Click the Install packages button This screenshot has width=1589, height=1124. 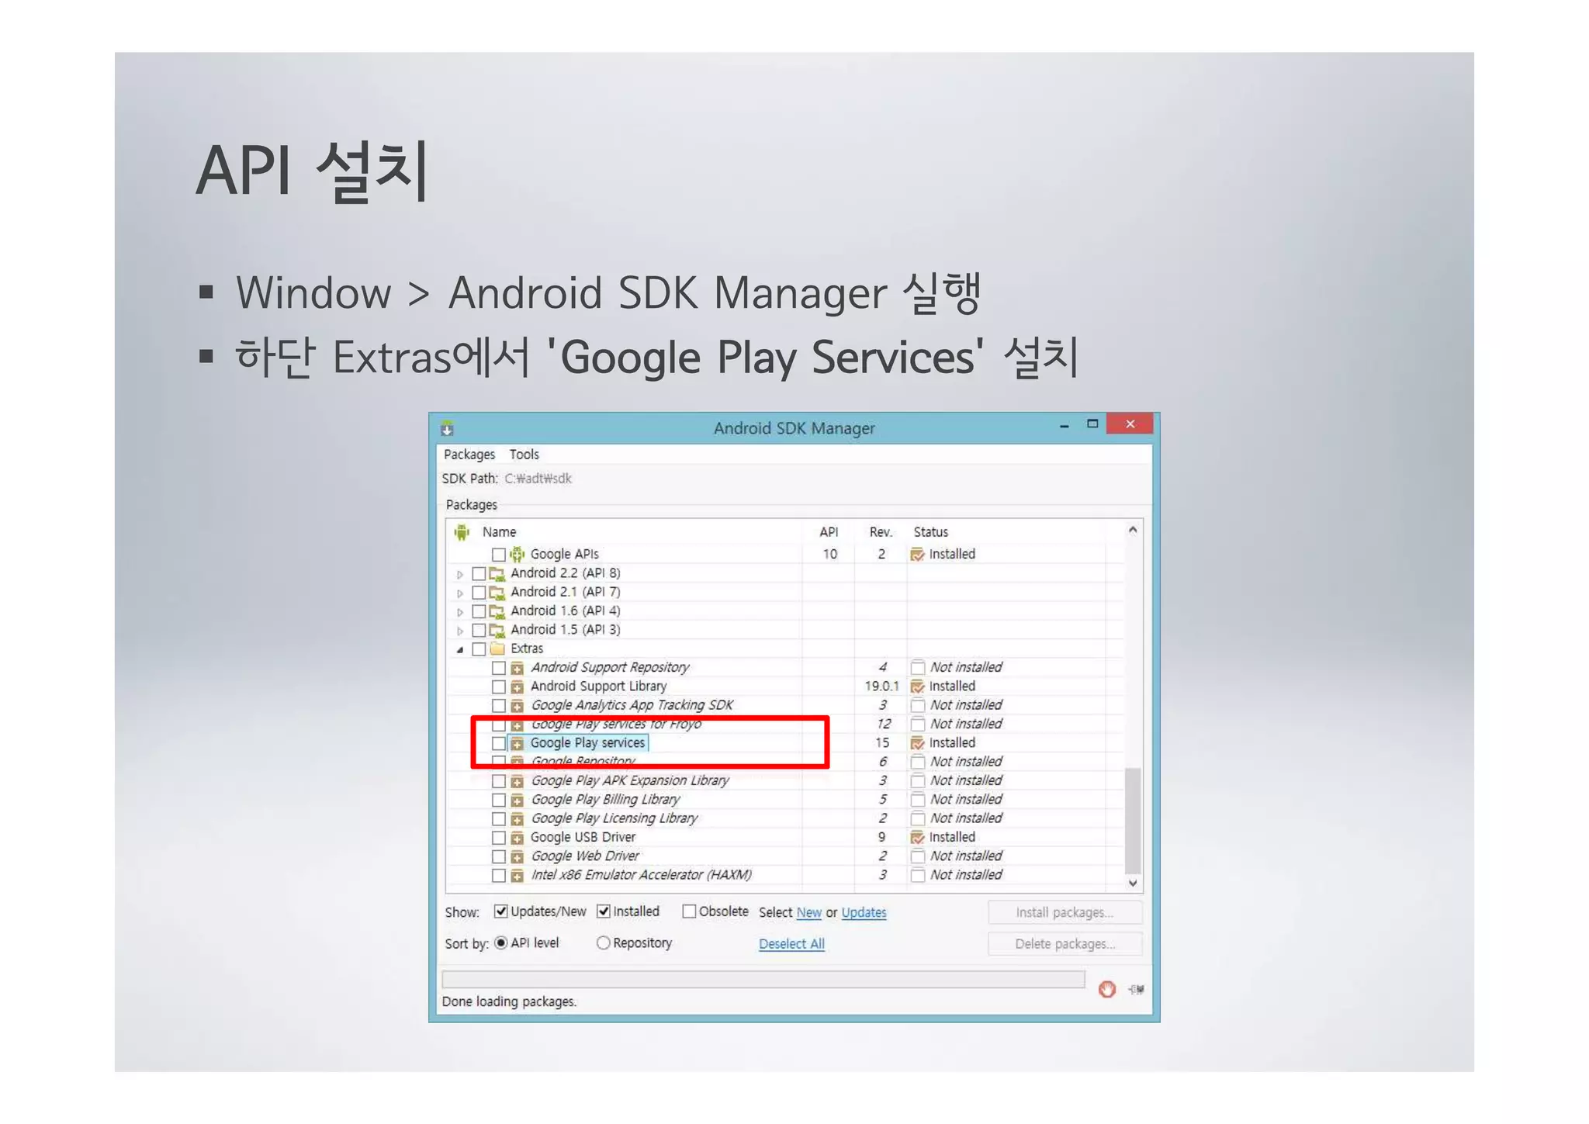point(1065,913)
